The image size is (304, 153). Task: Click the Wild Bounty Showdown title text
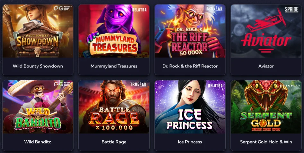(38, 66)
